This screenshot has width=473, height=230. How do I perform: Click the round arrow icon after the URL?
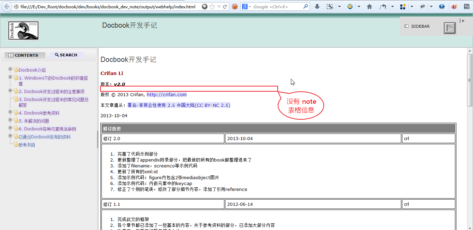[205, 7]
